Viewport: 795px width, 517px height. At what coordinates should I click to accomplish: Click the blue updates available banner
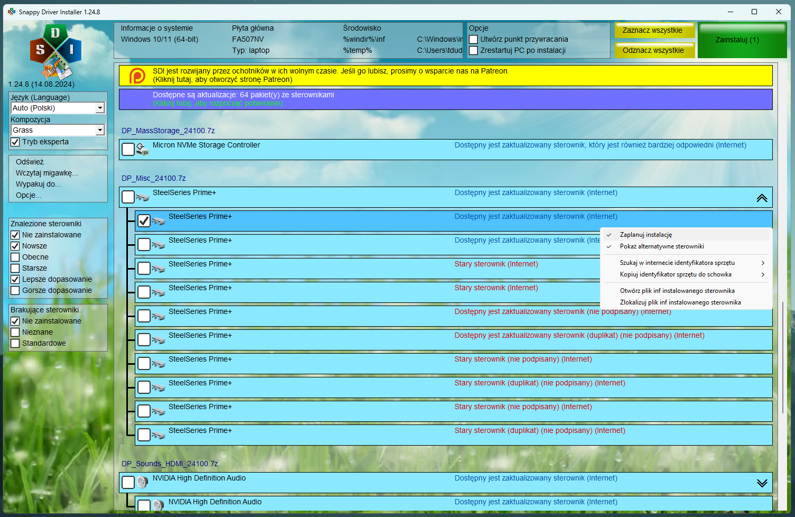pyautogui.click(x=445, y=99)
